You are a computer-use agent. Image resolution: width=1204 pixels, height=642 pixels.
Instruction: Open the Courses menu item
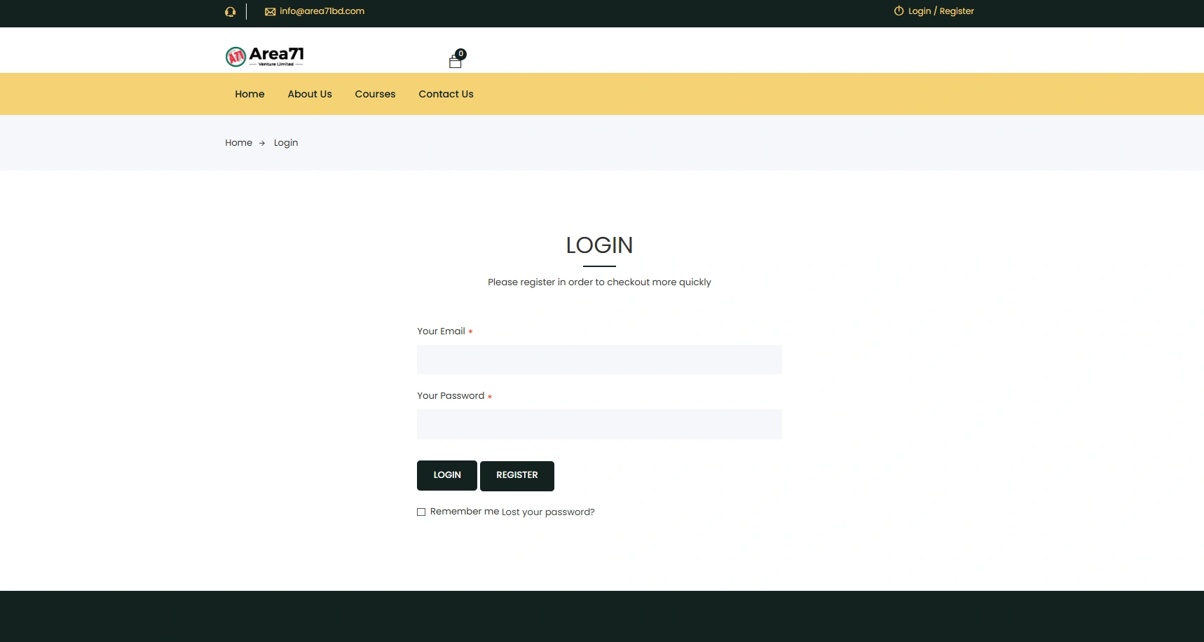(x=375, y=94)
